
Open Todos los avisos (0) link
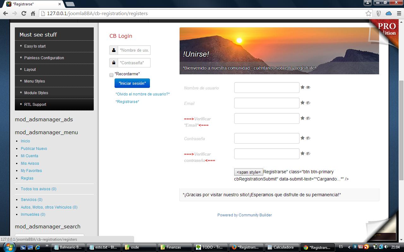tap(39, 189)
